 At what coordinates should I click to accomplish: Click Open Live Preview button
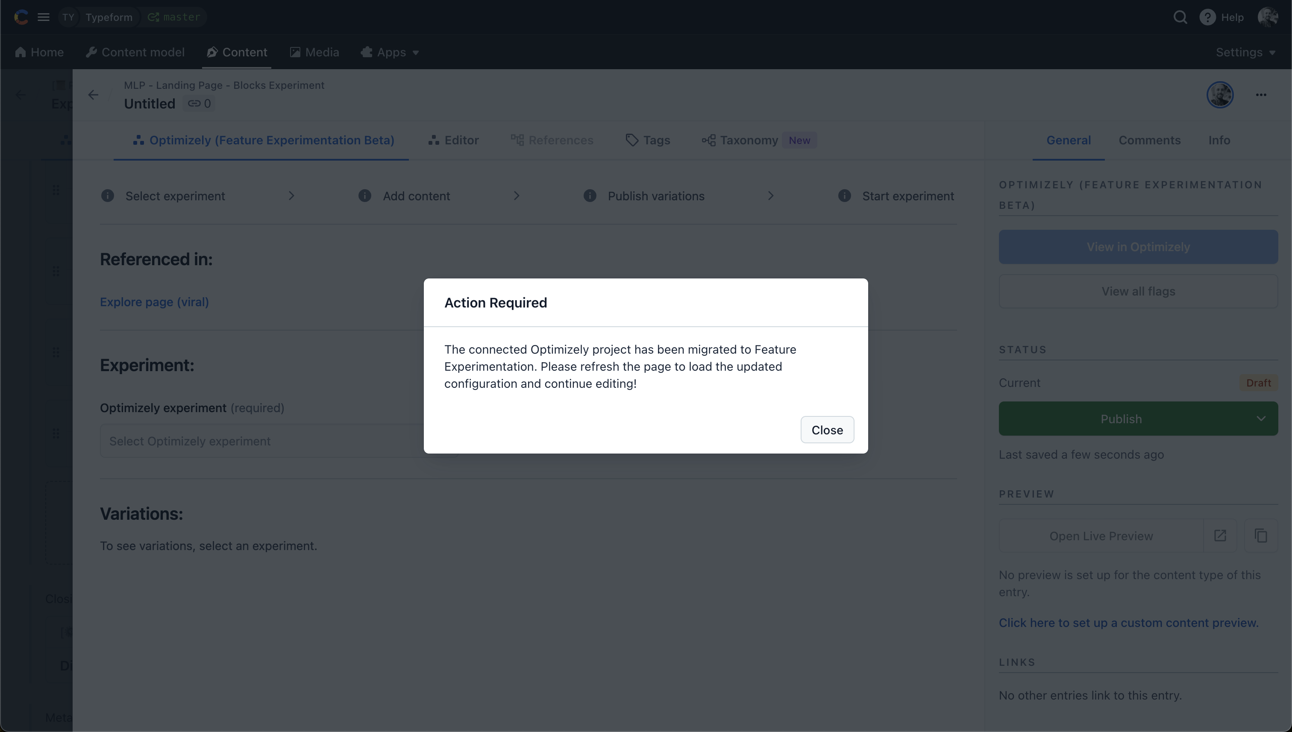pyautogui.click(x=1101, y=536)
